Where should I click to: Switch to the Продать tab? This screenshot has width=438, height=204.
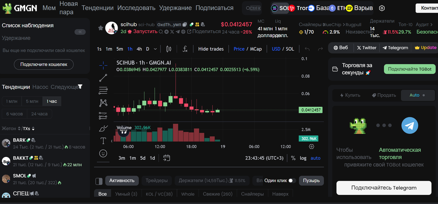384,95
